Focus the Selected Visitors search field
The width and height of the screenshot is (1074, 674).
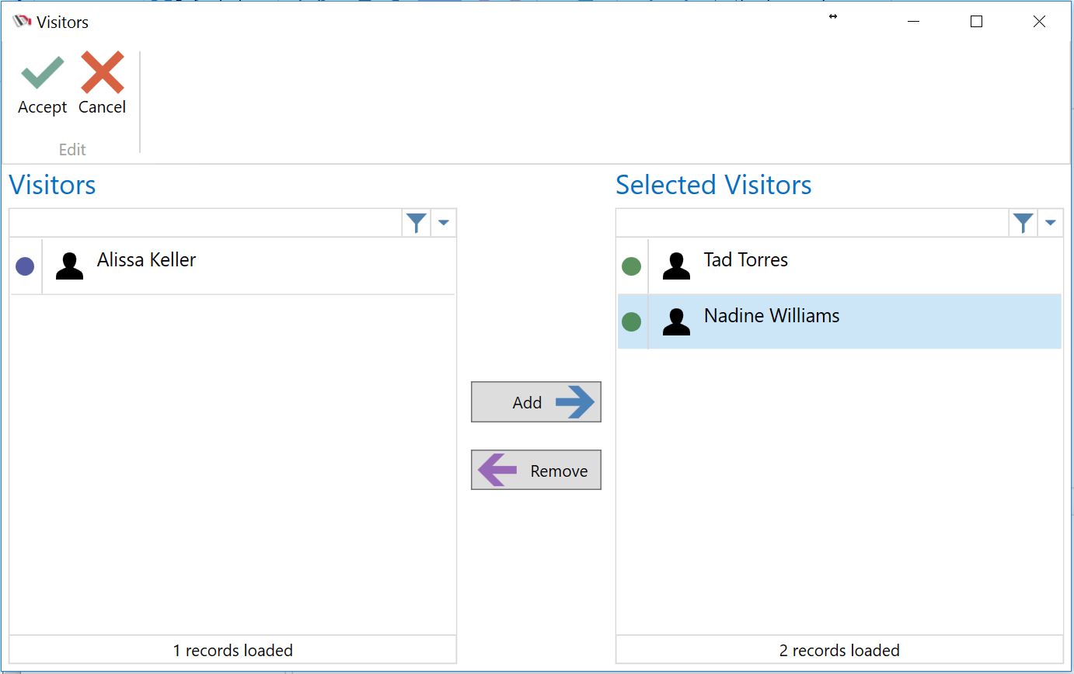pyautogui.click(x=813, y=223)
